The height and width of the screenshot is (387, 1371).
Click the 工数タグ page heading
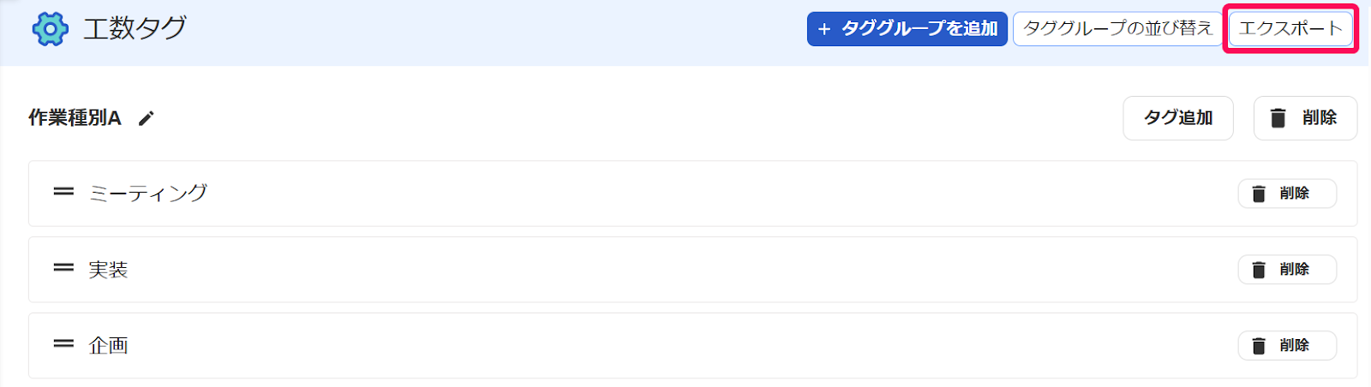pyautogui.click(x=135, y=29)
